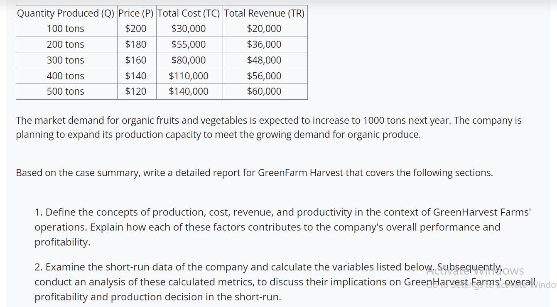The image size is (557, 307).
Task: Click the line starting 'operations. Explain how each'
Action: coord(267,227)
